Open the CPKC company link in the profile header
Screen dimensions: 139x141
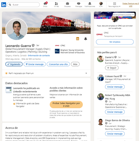point(63,46)
